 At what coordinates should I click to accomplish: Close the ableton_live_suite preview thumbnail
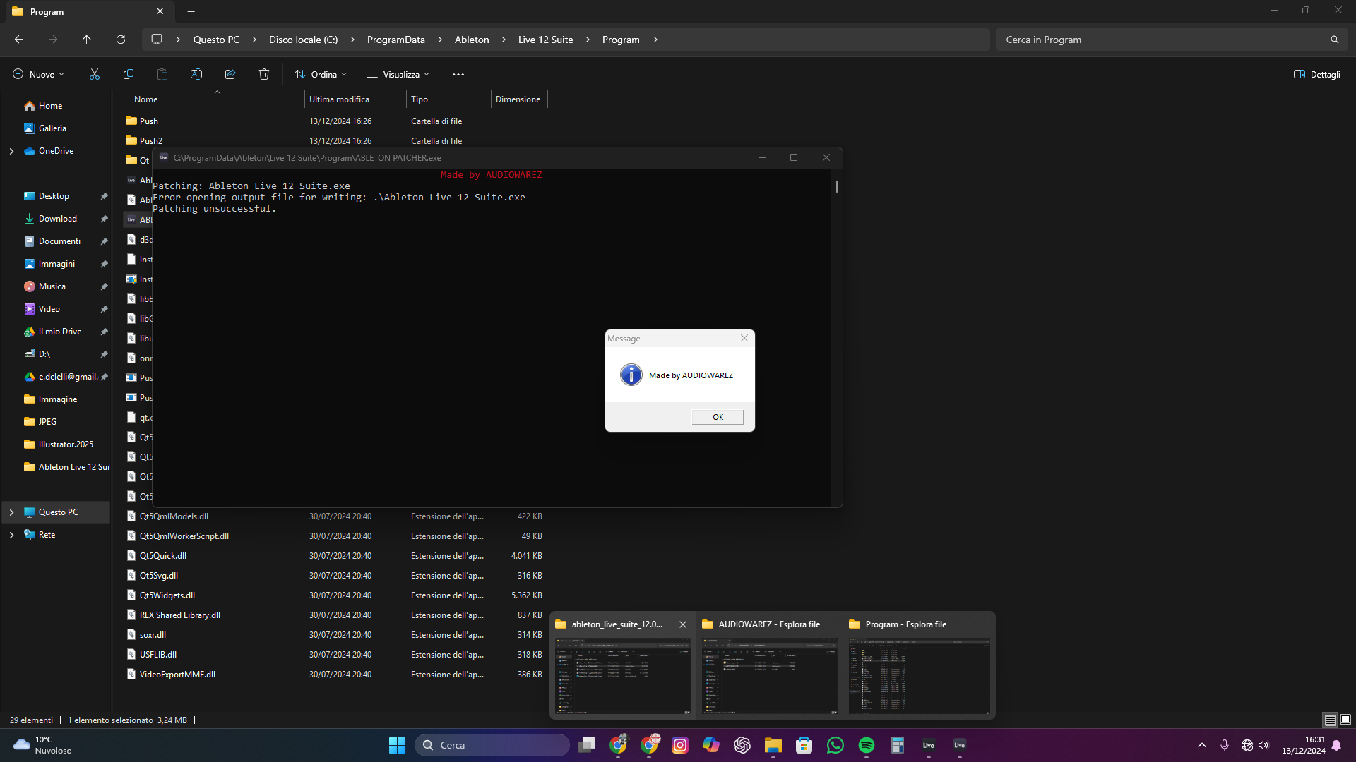pyautogui.click(x=682, y=624)
